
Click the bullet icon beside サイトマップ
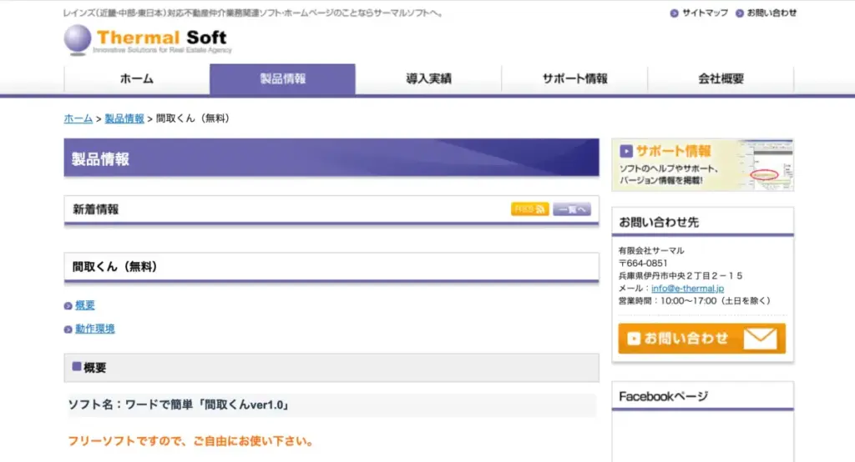point(674,13)
